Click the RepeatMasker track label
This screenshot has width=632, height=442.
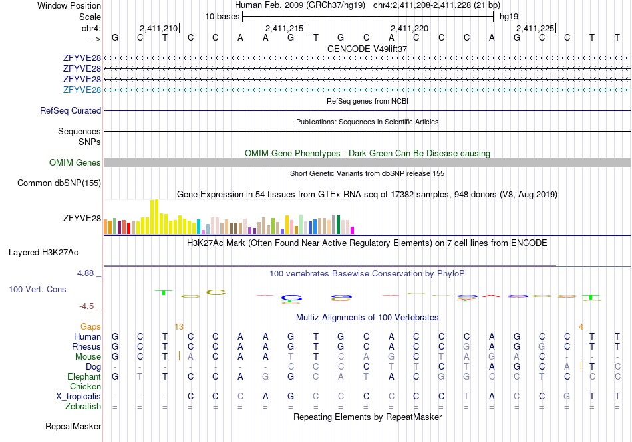tap(73, 426)
